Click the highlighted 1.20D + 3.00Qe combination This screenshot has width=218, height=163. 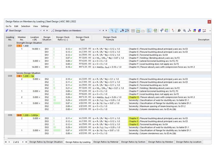click(30, 115)
